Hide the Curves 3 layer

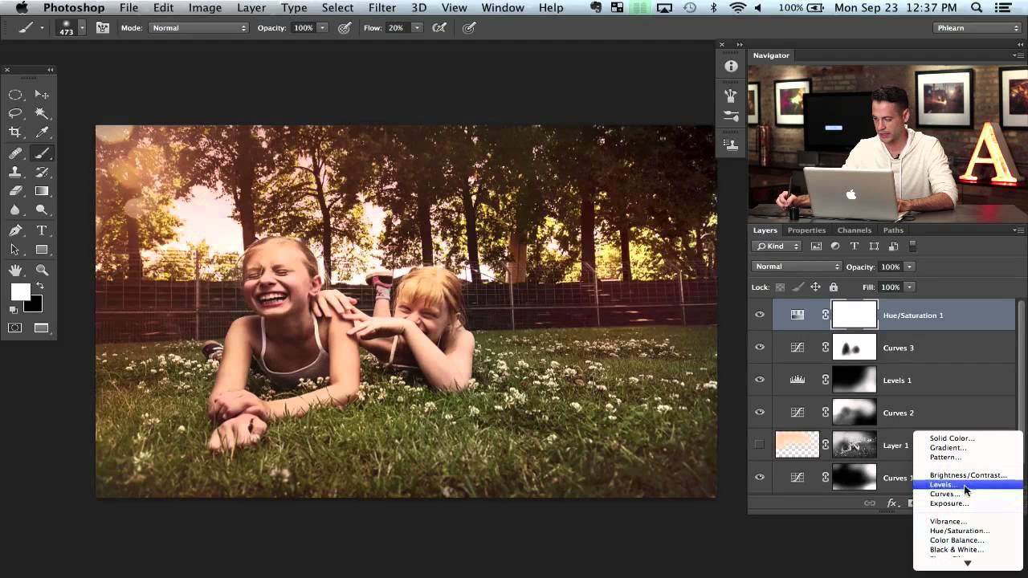point(759,348)
